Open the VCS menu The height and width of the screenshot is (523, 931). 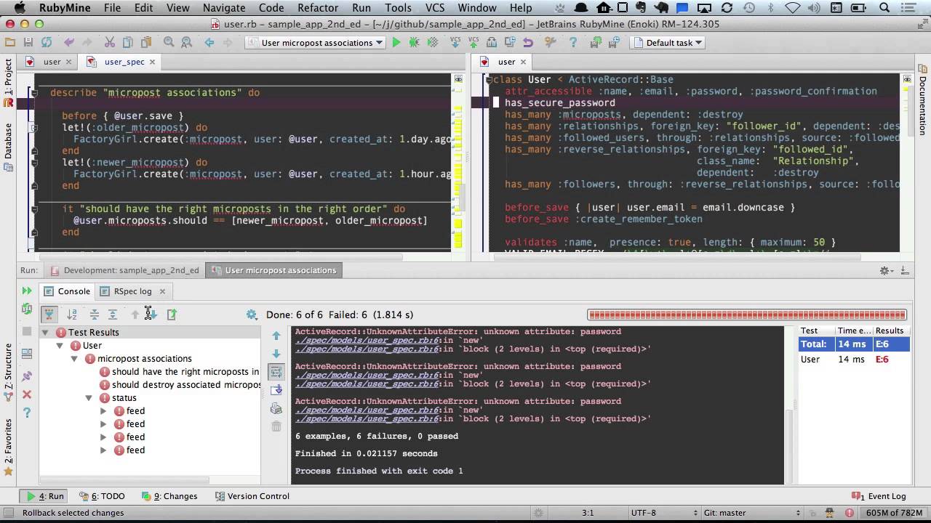click(x=435, y=8)
